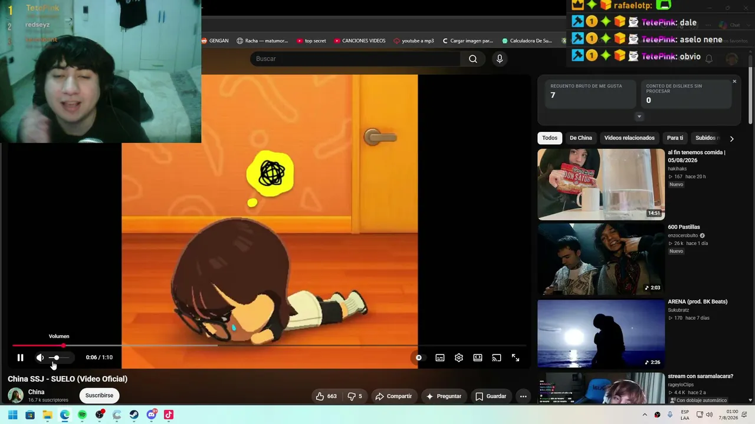Open video player settings gear

tap(459, 357)
